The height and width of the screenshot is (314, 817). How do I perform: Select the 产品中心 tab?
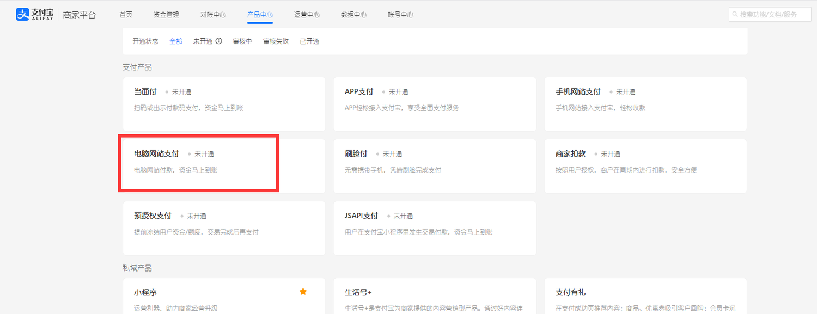pos(260,15)
